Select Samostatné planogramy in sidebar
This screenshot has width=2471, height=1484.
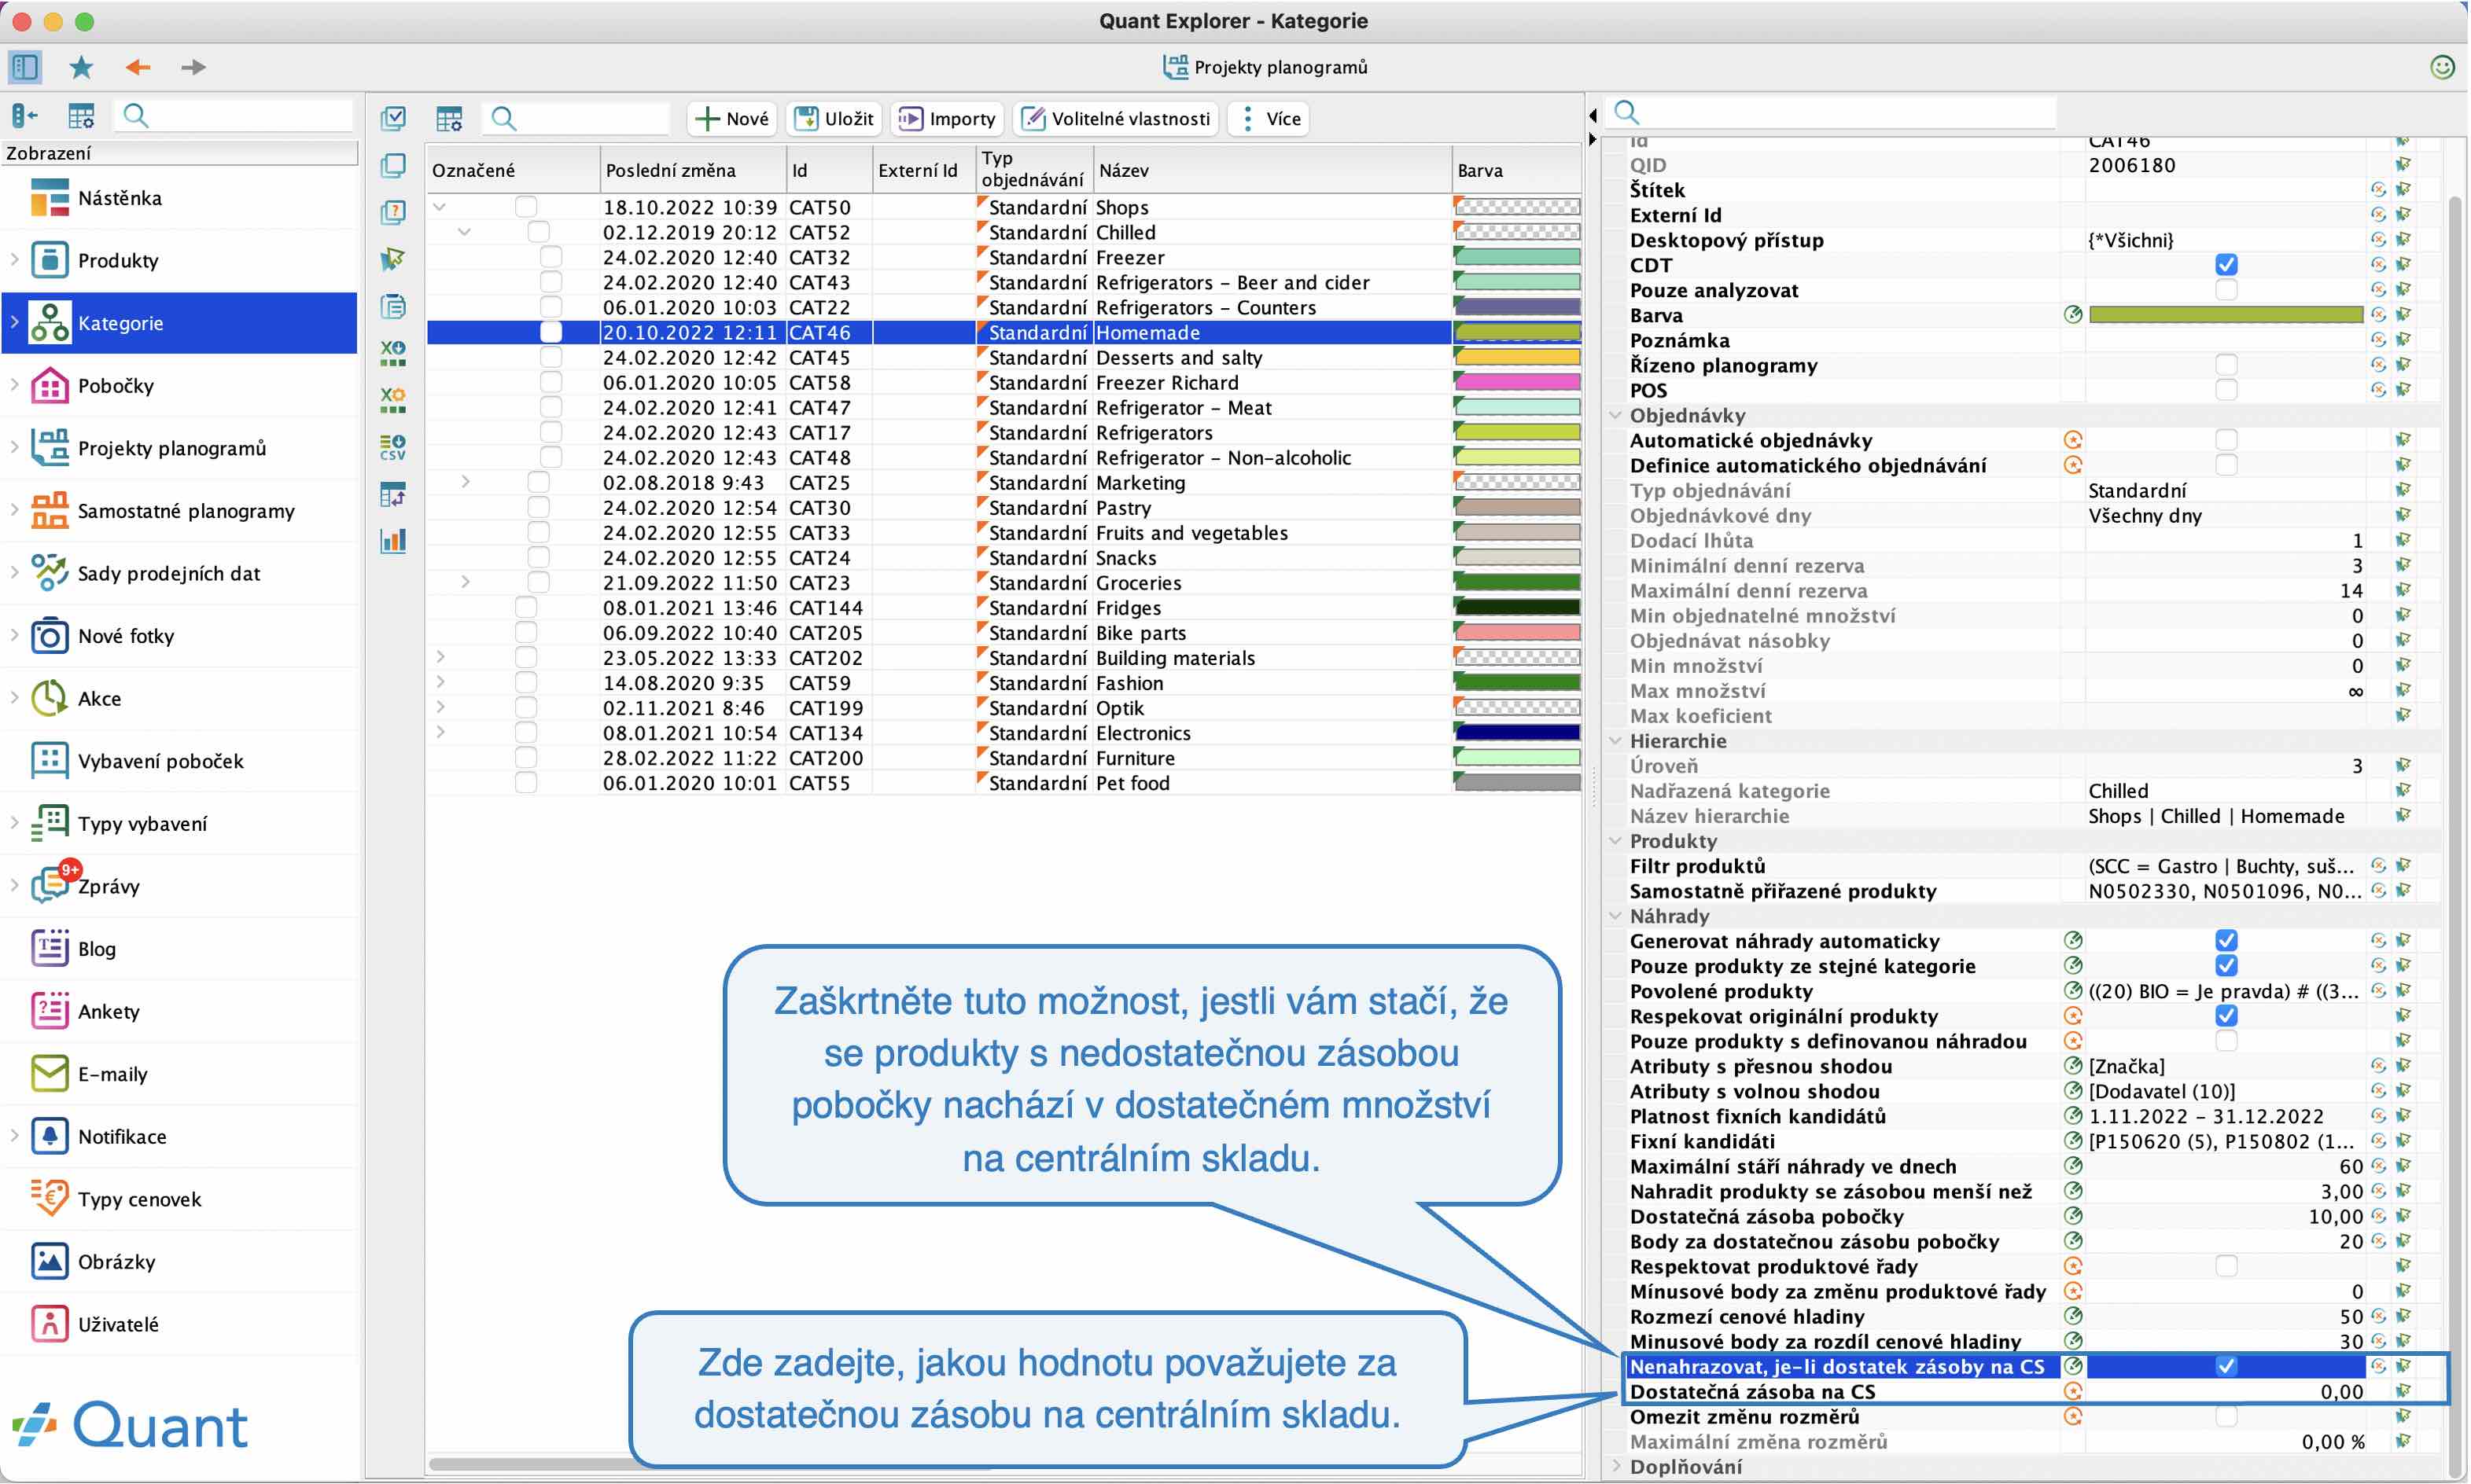coord(180,511)
